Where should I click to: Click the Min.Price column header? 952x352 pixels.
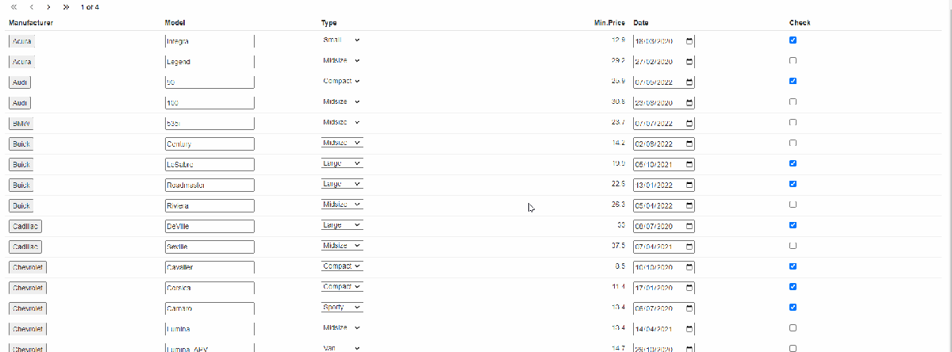click(609, 22)
